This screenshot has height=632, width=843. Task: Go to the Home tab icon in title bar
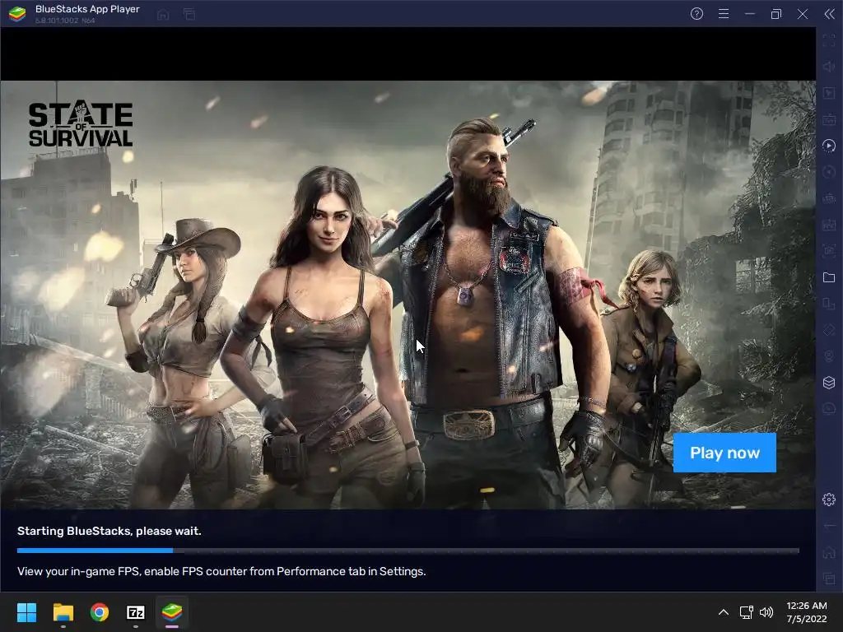(x=163, y=15)
